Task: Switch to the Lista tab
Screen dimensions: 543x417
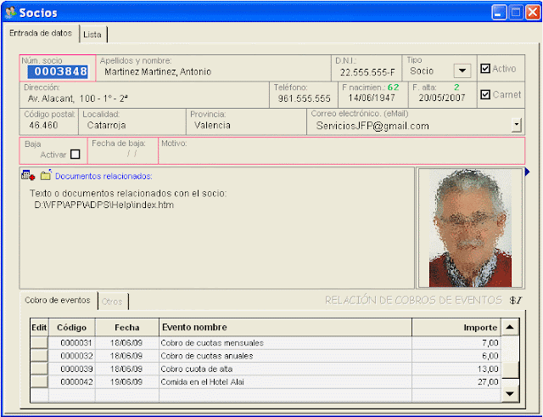Action: tap(92, 35)
